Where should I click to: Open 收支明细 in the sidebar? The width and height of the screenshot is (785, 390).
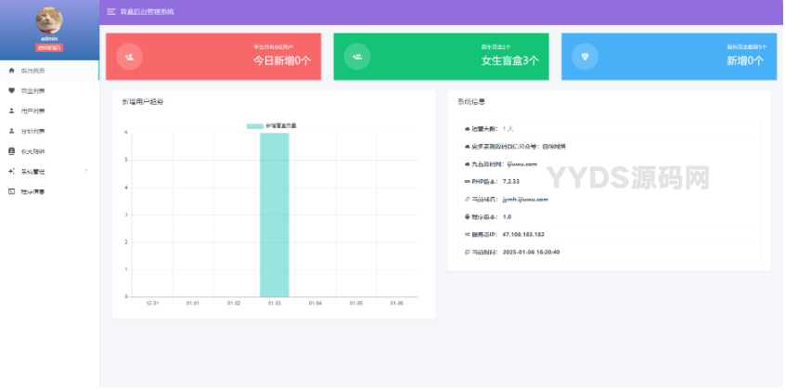[x=49, y=150]
